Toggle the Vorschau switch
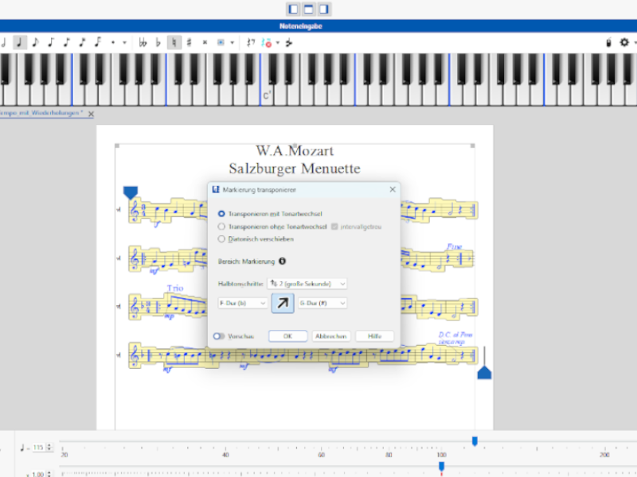The height and width of the screenshot is (477, 637). 219,336
